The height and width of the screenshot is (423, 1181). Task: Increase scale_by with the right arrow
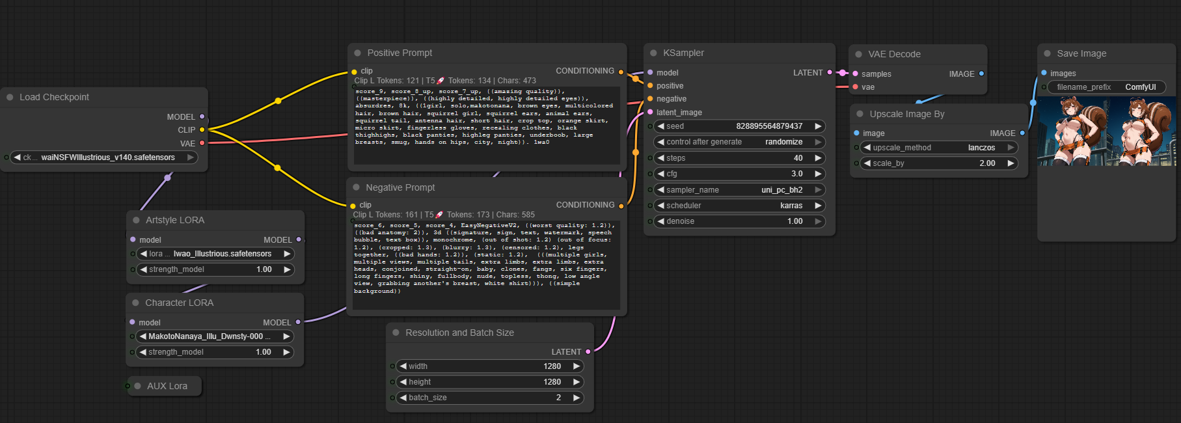1011,163
